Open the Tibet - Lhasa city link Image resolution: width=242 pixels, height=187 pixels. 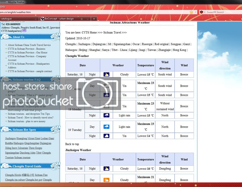(119, 50)
